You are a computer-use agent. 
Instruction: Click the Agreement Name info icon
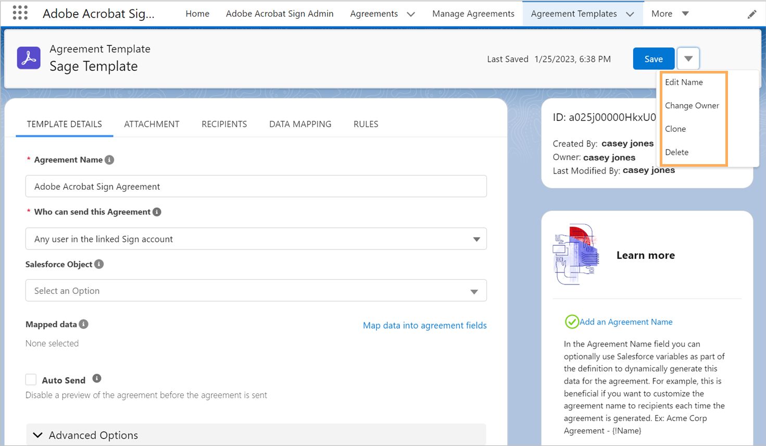pyautogui.click(x=109, y=160)
